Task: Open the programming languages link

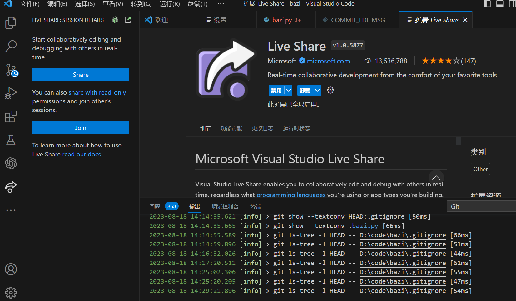Action: tap(291, 195)
